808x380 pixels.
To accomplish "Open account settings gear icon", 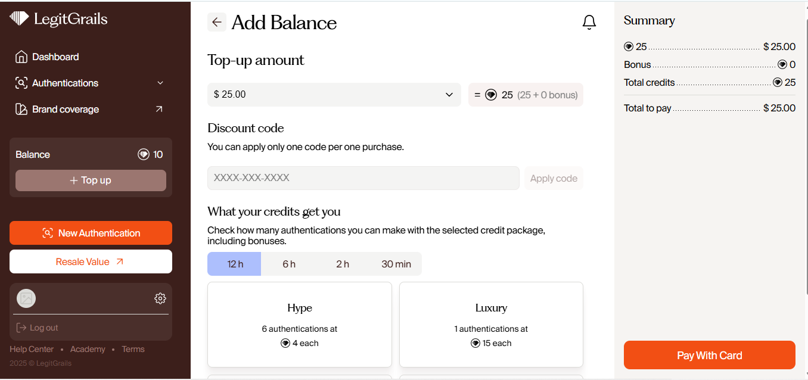I will point(160,298).
